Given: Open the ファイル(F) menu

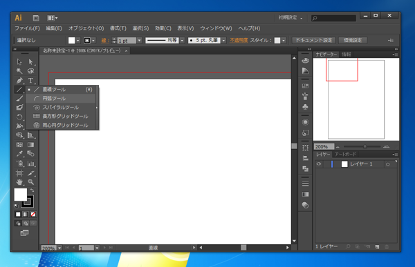Looking at the screenshot, I should (x=27, y=28).
